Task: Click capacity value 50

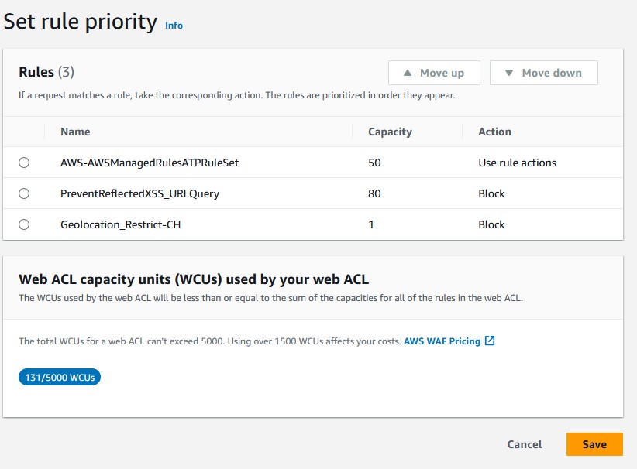Action: 374,163
